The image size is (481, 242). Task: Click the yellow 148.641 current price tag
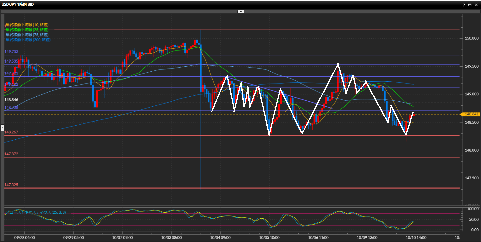pos(471,114)
